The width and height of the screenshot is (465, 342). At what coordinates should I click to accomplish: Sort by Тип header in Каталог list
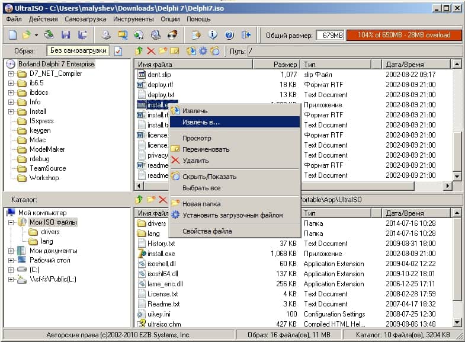click(336, 213)
